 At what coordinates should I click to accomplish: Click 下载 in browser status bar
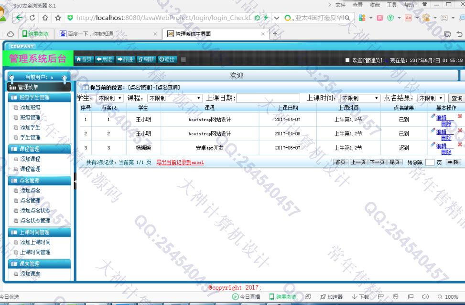pos(360,297)
